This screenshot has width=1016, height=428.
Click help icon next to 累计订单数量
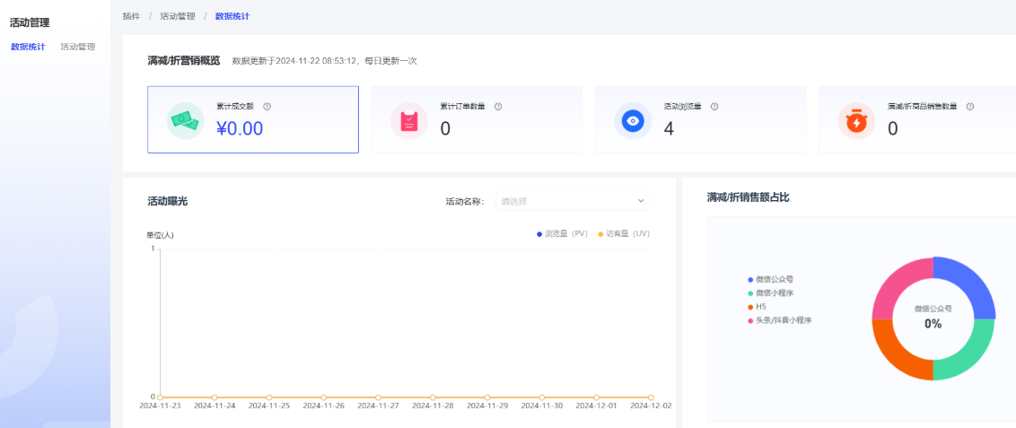click(498, 106)
